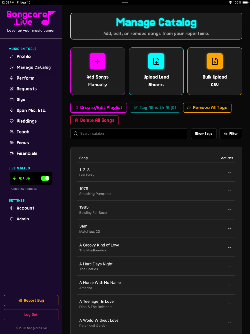Screen dimensions: 250x334
Task: Click the Song column header
Action: (x=83, y=158)
